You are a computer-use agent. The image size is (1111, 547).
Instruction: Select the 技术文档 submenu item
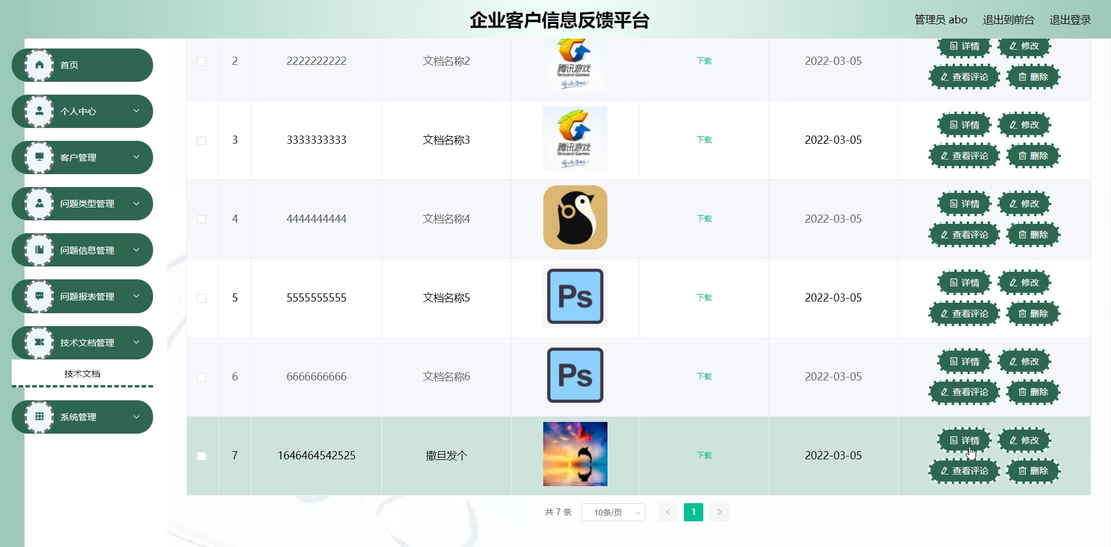pos(82,373)
